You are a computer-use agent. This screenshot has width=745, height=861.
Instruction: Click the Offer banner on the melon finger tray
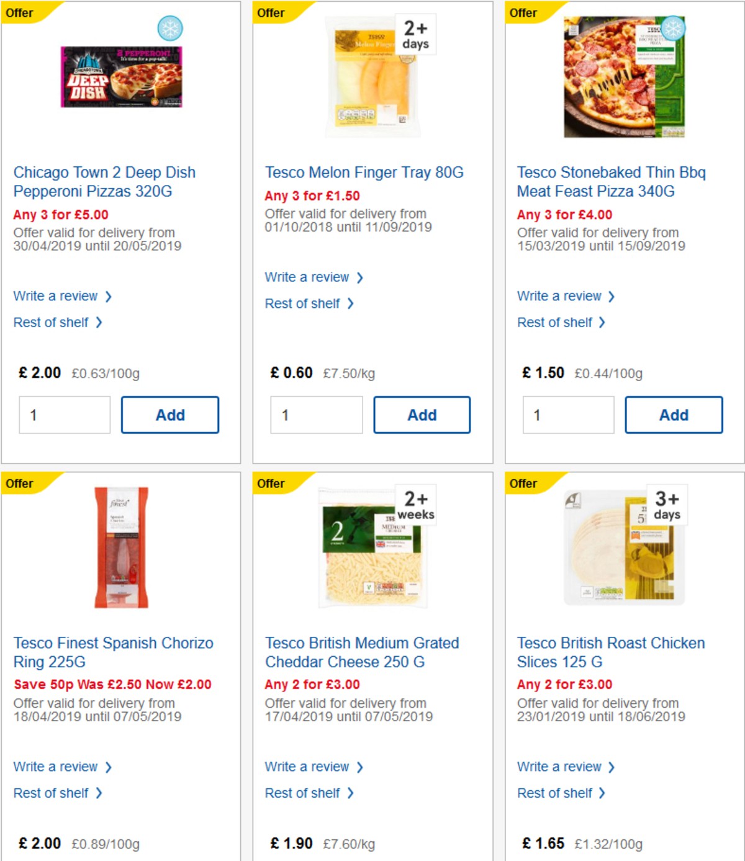pos(271,12)
